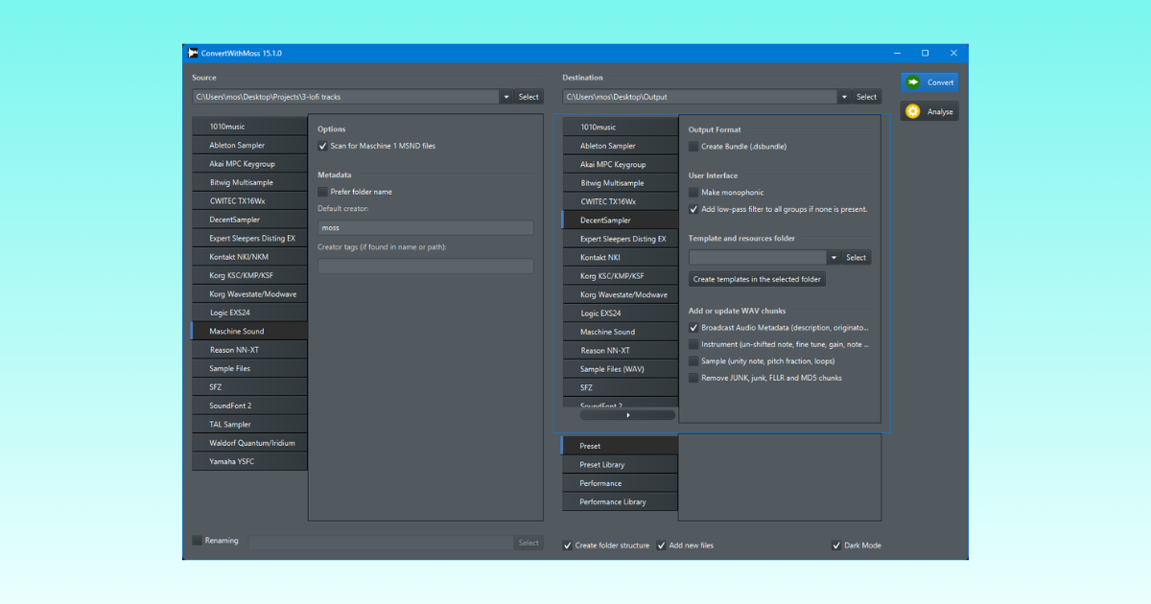This screenshot has width=1151, height=604.
Task: Select destination Reason NN-XT tab
Action: pos(620,350)
